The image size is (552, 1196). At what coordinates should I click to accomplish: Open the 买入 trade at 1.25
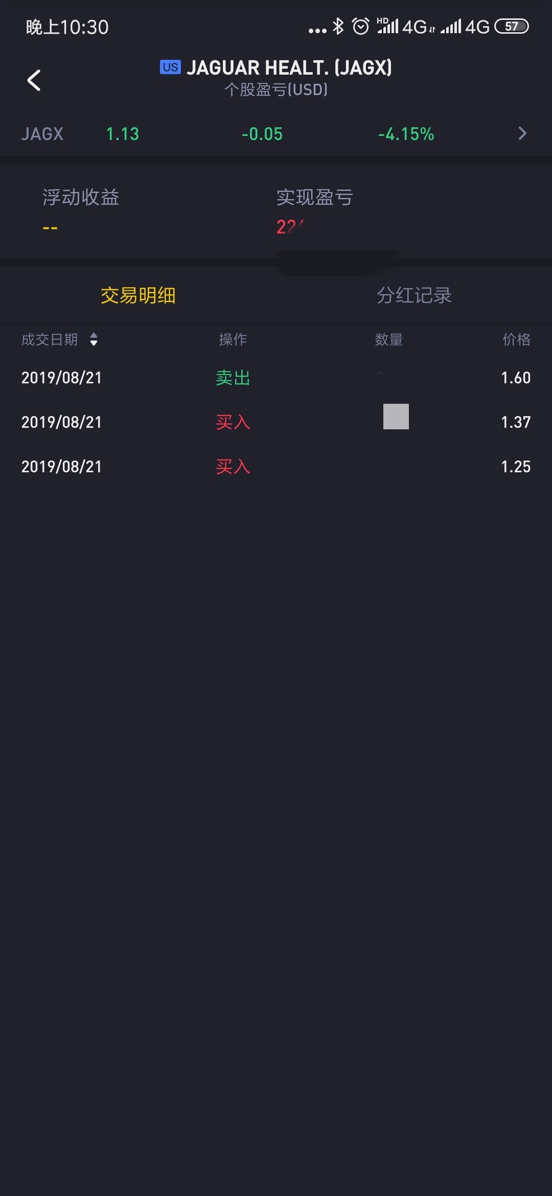tap(276, 467)
